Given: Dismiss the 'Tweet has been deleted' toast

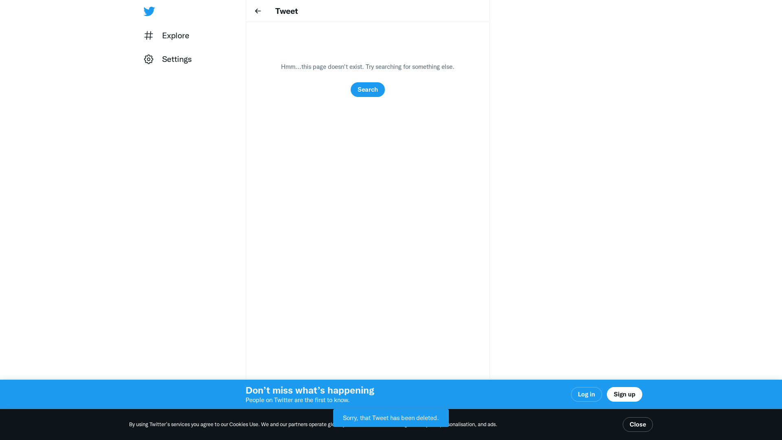Looking at the screenshot, I should (x=391, y=418).
